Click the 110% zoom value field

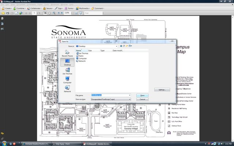coord(67,13)
